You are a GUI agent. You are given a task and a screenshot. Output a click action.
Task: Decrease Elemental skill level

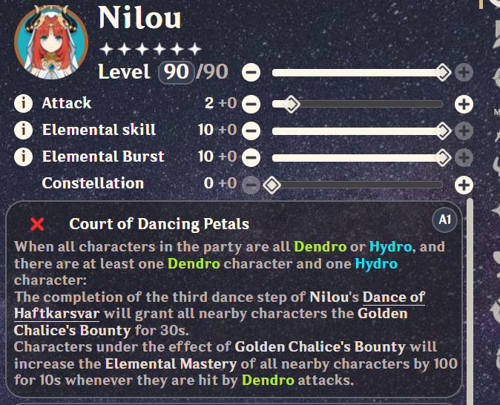click(x=251, y=131)
